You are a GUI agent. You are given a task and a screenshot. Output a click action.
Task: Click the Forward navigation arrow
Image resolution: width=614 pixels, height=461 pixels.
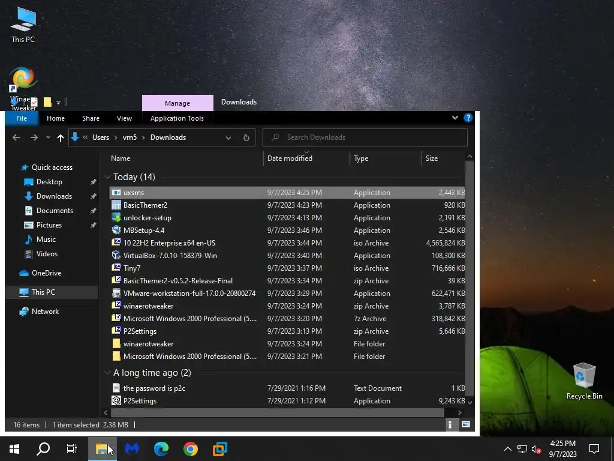click(x=34, y=137)
